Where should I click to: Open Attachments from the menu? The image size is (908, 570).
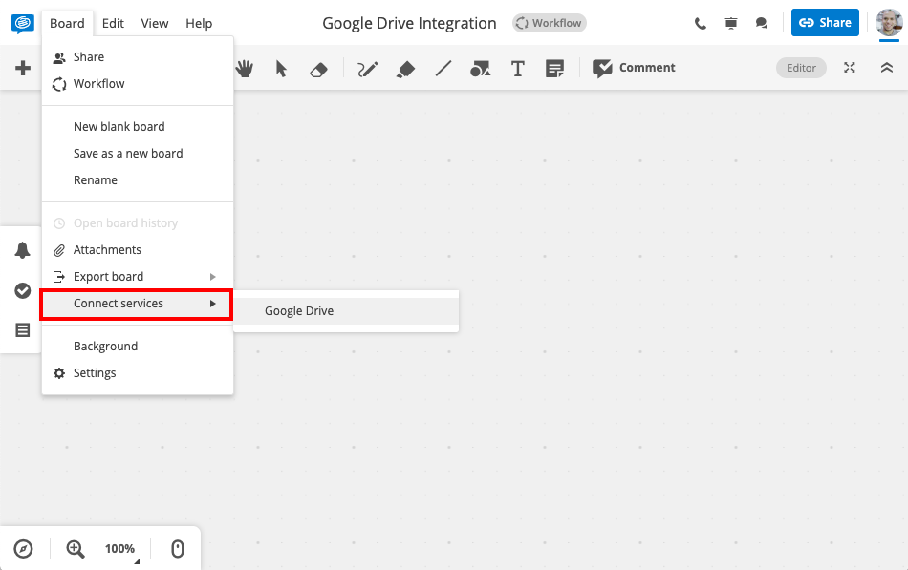point(138,249)
